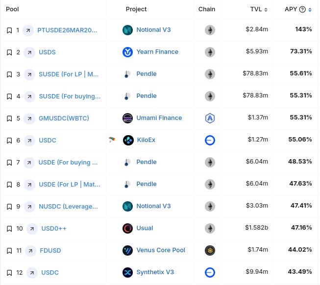Screen dimensions: 320x285
Task: Open external link arrow for PTUSDE26MAR20 pool
Action: [28, 30]
